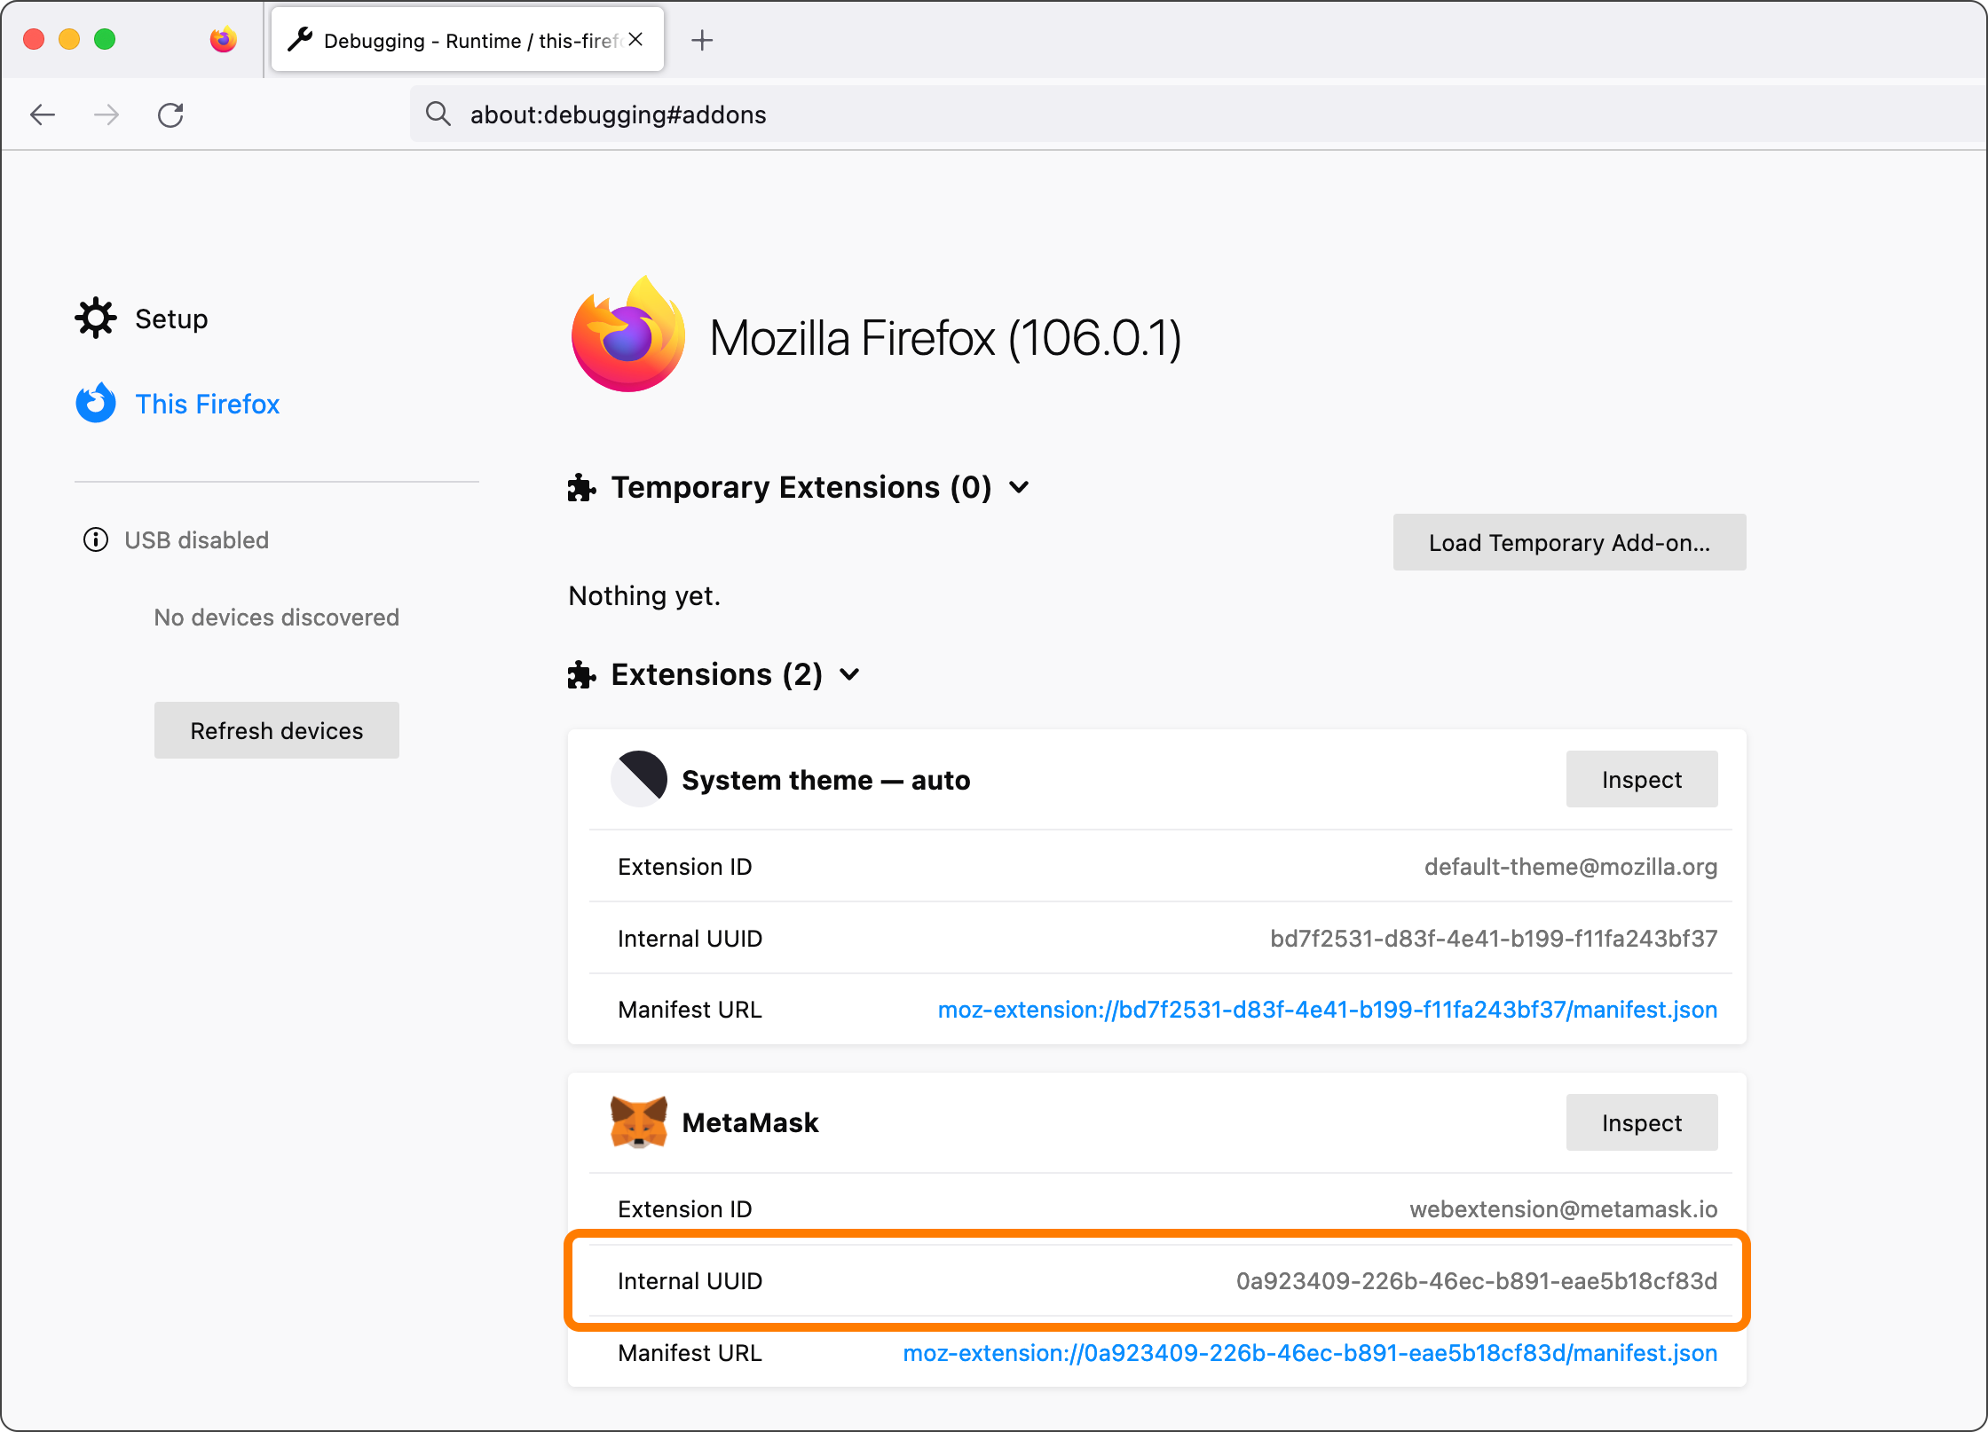Click the Nothing yet. message
Screen dimensions: 1988x1432
644,595
